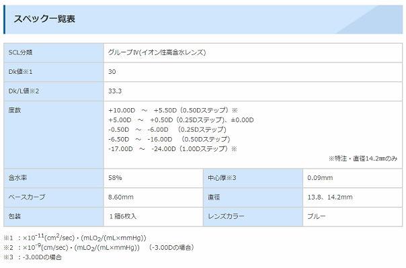Click the -17.00D ～ -24.00D range line
This screenshot has height=268, width=406.
pyautogui.click(x=173, y=149)
